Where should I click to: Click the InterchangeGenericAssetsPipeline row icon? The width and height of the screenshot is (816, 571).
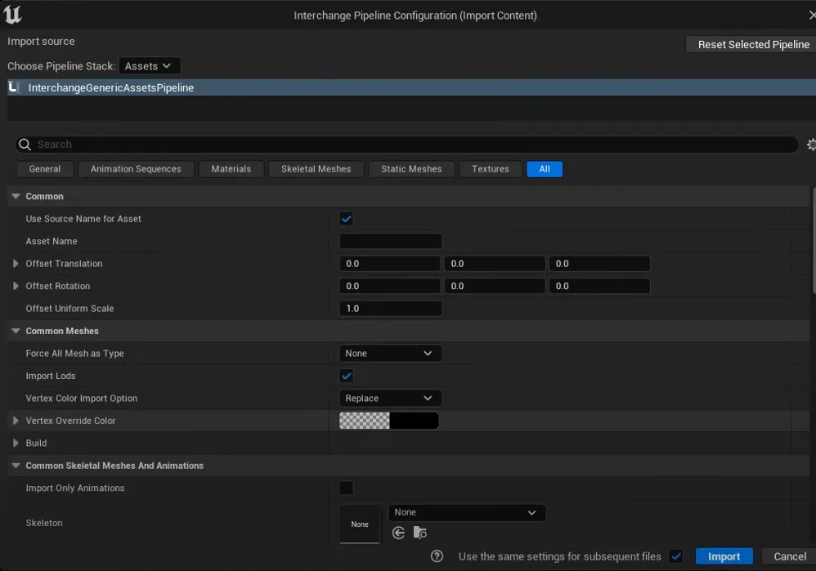click(15, 87)
